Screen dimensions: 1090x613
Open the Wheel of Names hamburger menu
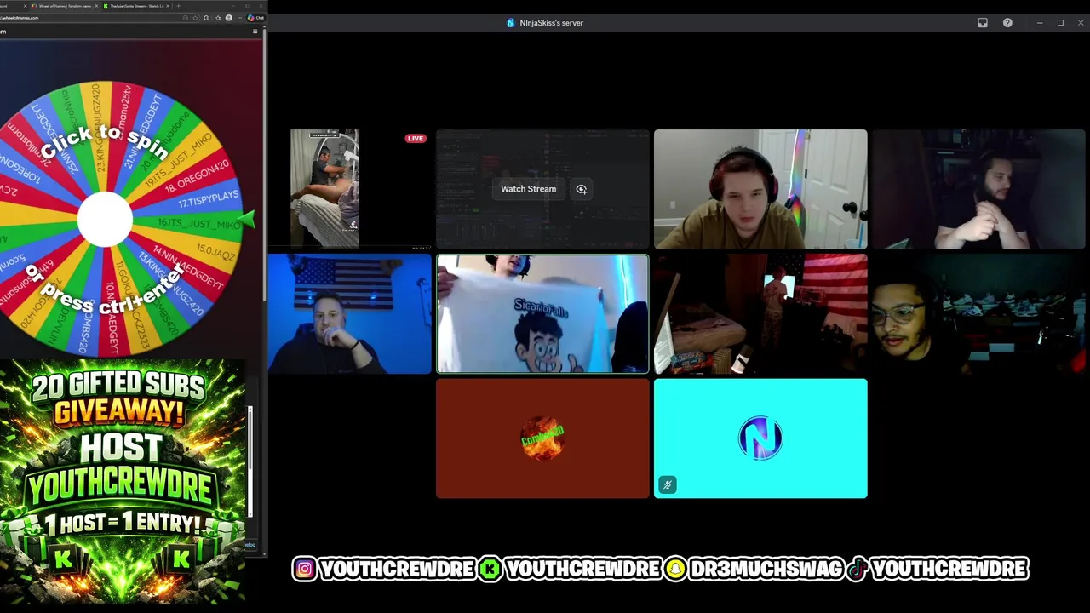[255, 32]
